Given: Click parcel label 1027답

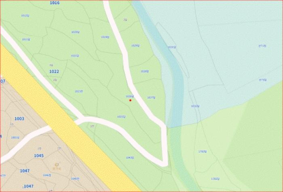Looking at the screenshot, I should coord(151,97).
